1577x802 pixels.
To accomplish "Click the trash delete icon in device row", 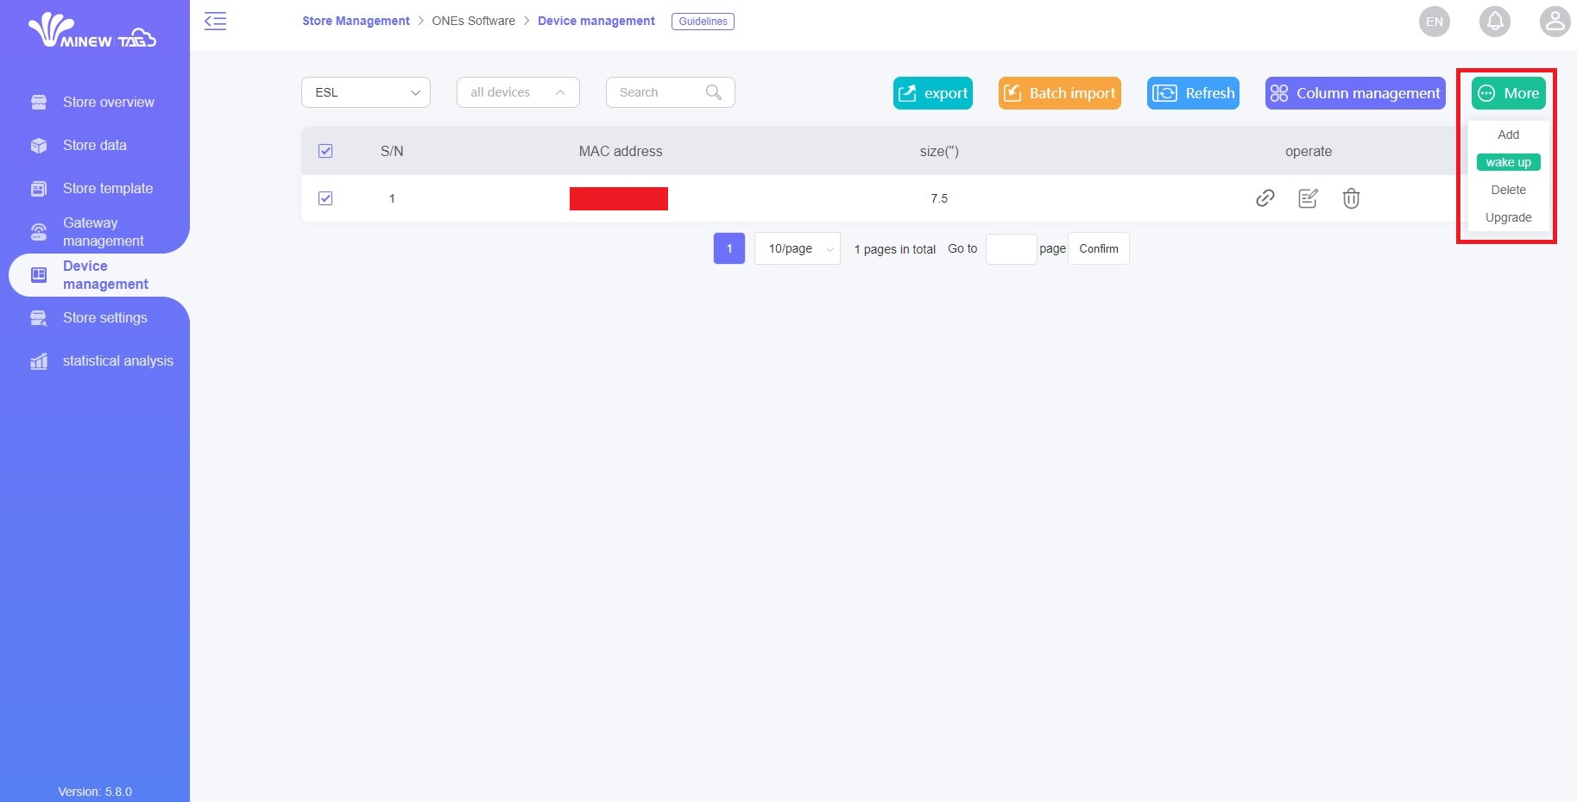I will coord(1351,198).
